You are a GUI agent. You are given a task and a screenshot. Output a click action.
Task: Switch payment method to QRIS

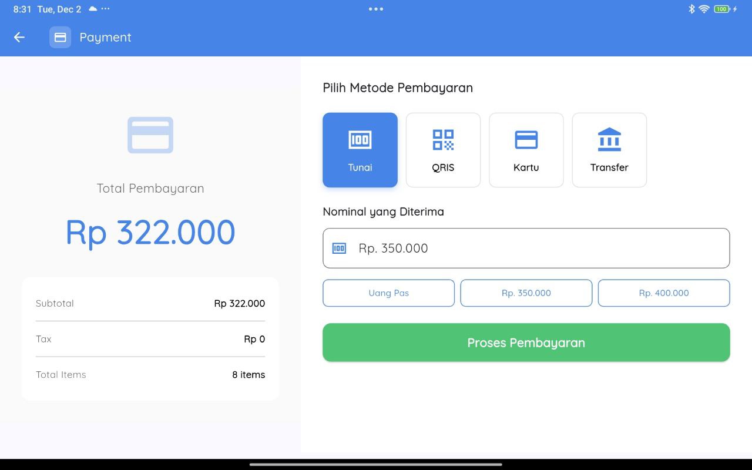click(443, 150)
